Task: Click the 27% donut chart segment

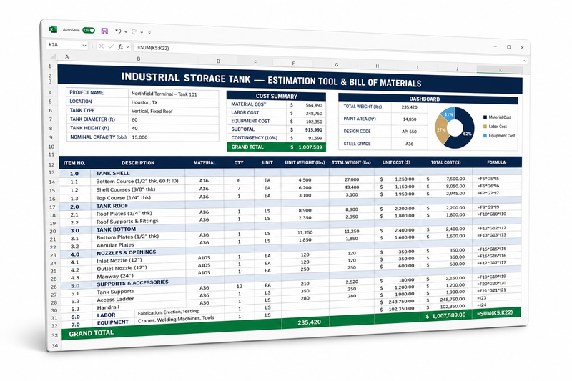Action: [x=441, y=130]
